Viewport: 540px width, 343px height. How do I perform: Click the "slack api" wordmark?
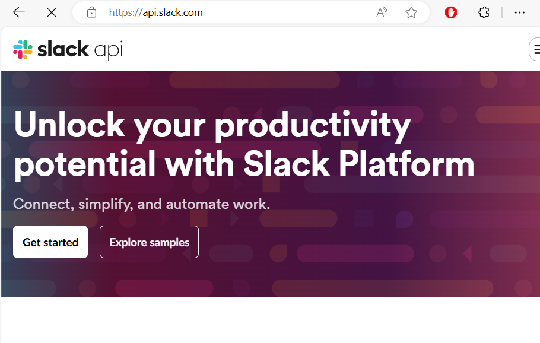click(80, 50)
